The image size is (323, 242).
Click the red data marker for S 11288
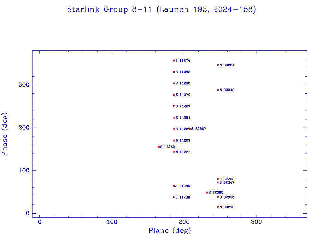pos(174,197)
